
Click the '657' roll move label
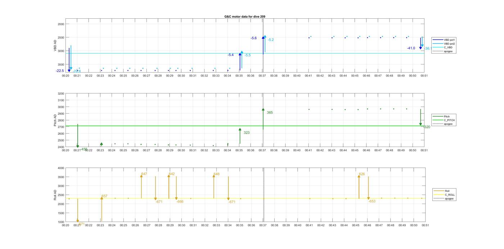pyautogui.click(x=104, y=196)
